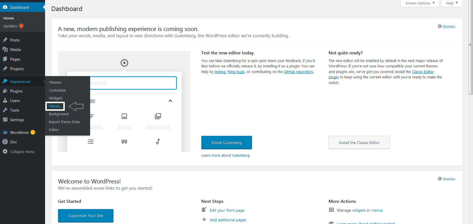Click the Updates count badge
473x224 pixels.
click(x=21, y=26)
